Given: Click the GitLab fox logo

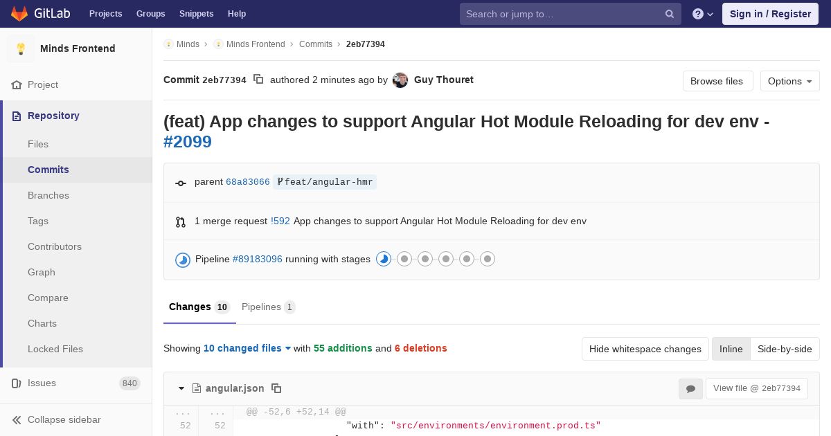Looking at the screenshot, I should click(19, 13).
